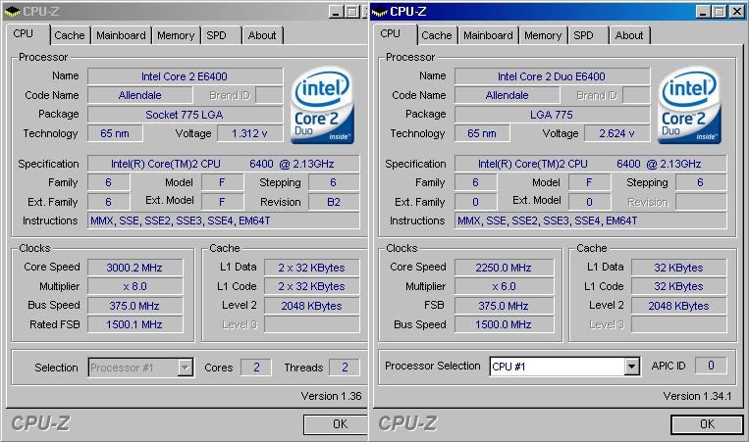Select CPU tab in left CPU-Z window
This screenshot has height=442, width=749.
pos(27,34)
